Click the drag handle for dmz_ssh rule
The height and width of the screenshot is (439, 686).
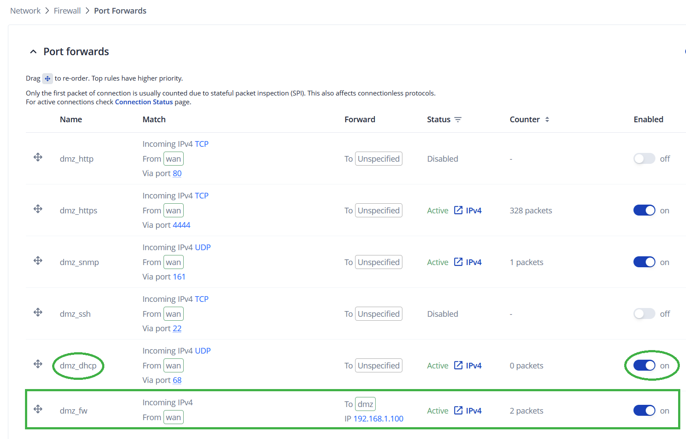[x=38, y=312]
